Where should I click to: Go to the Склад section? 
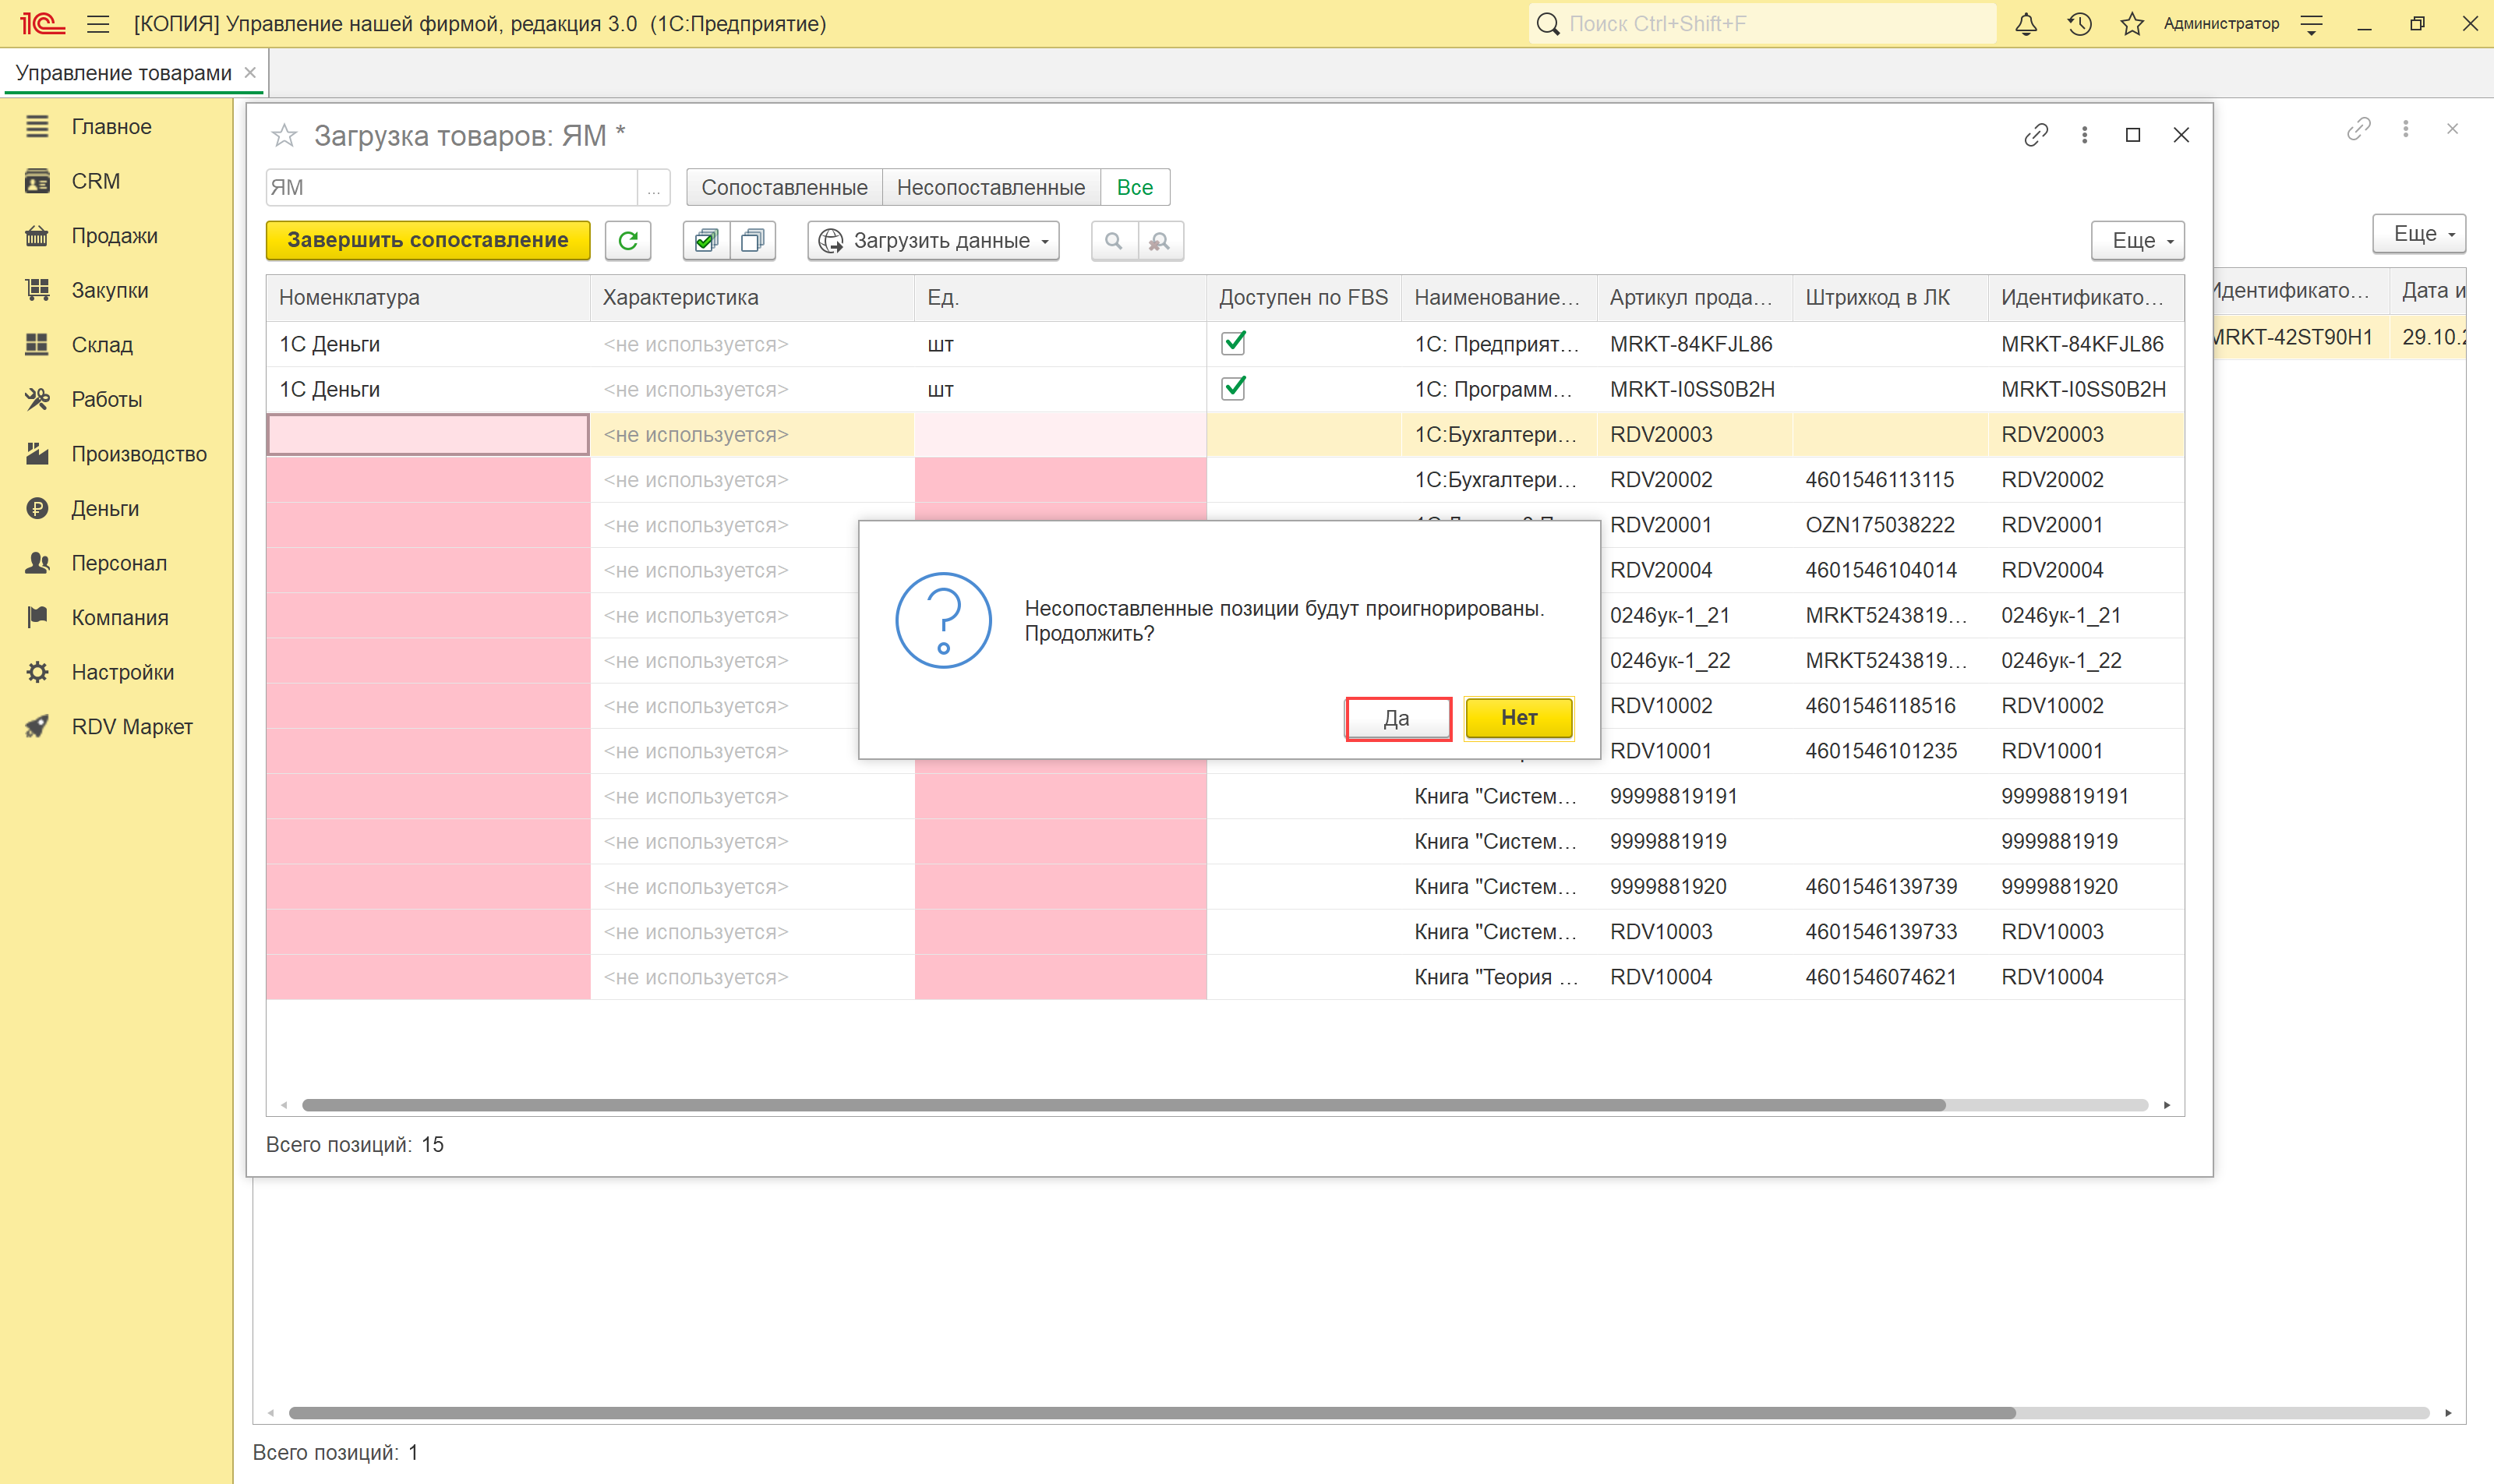pos(101,345)
